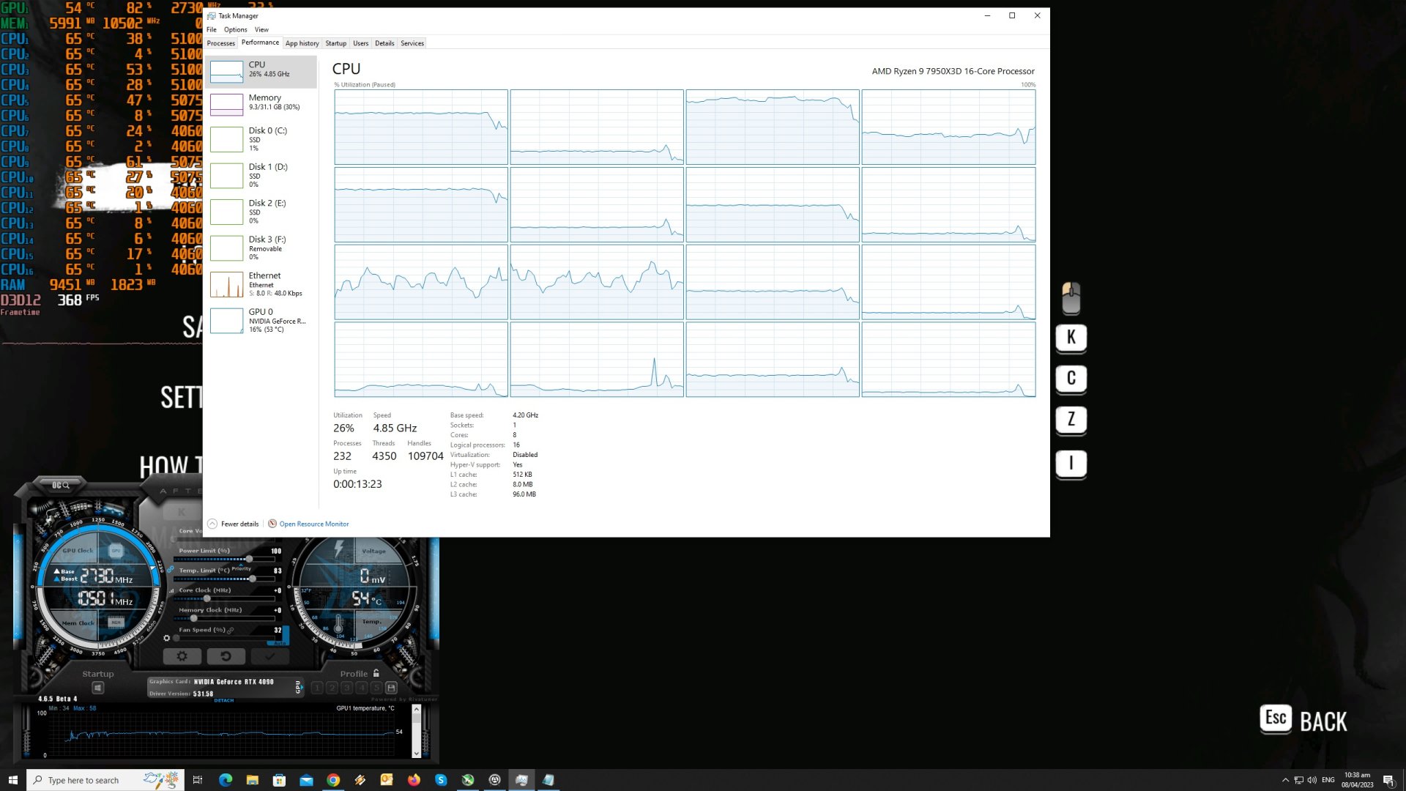Click link icon next to Temp. Limit
Screen dimensions: 1406x791
171,570
